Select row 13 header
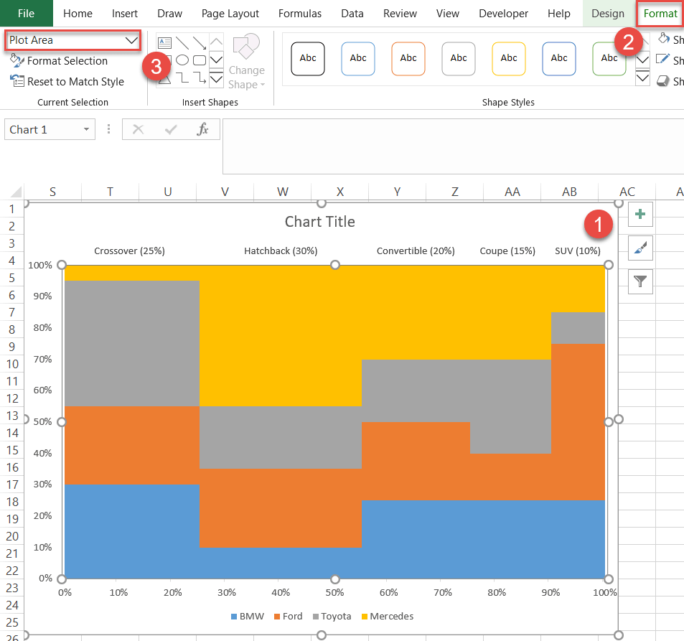684x641 pixels. (x=11, y=416)
